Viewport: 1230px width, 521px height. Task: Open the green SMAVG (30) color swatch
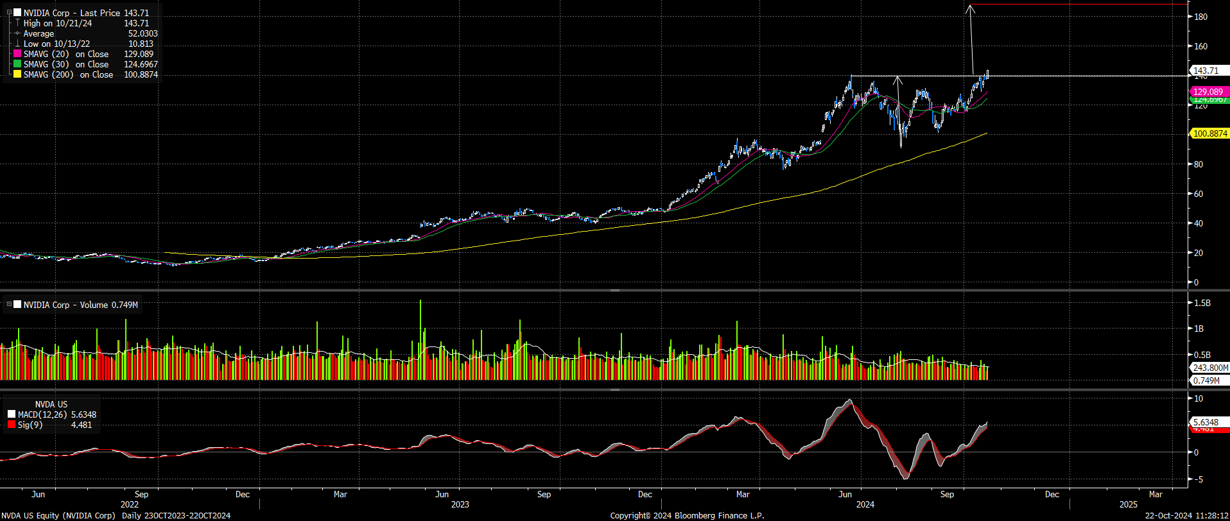point(18,64)
